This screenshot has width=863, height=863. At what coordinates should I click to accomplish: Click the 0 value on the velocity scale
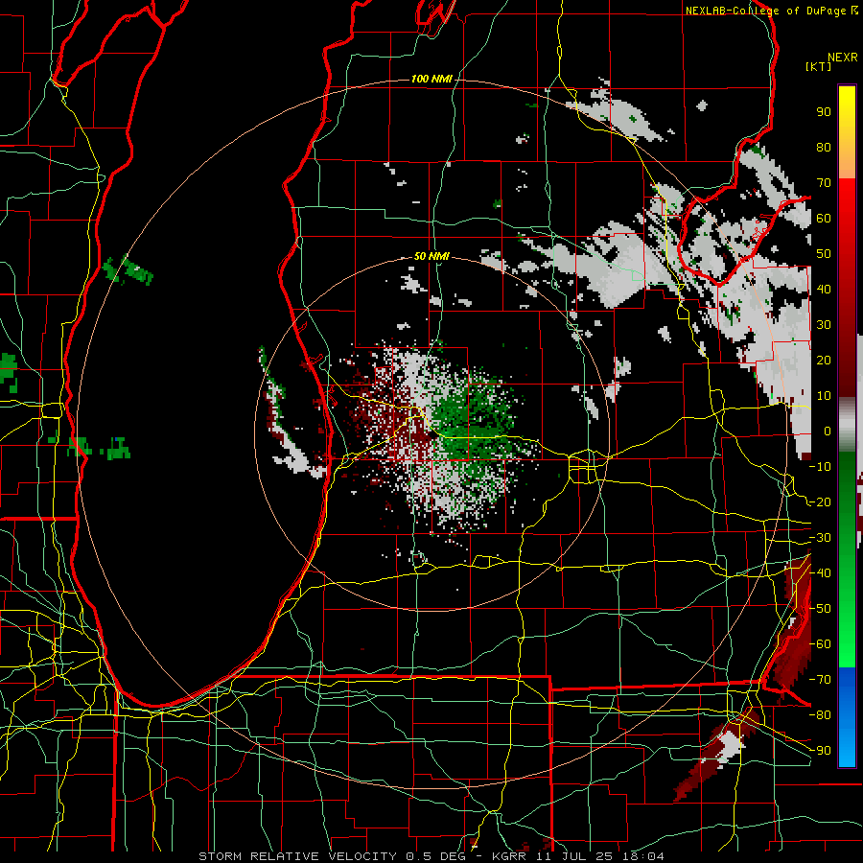[828, 431]
